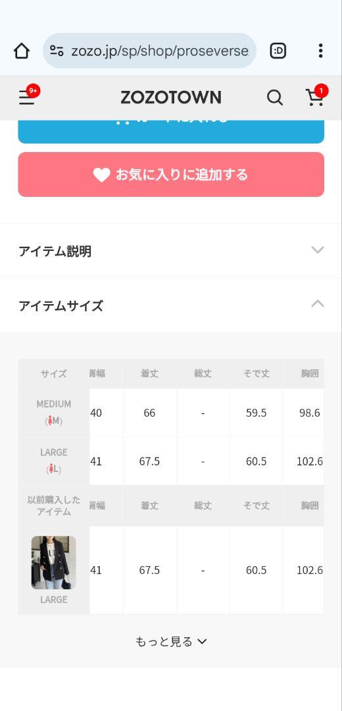Open the browser three-dot menu
Viewport: 342px width, 711px height.
coord(320,51)
